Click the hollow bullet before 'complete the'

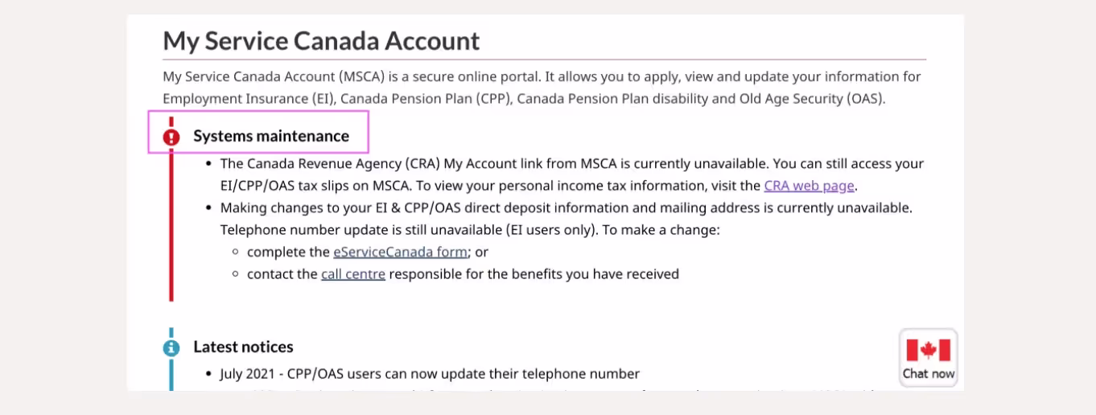click(x=235, y=252)
